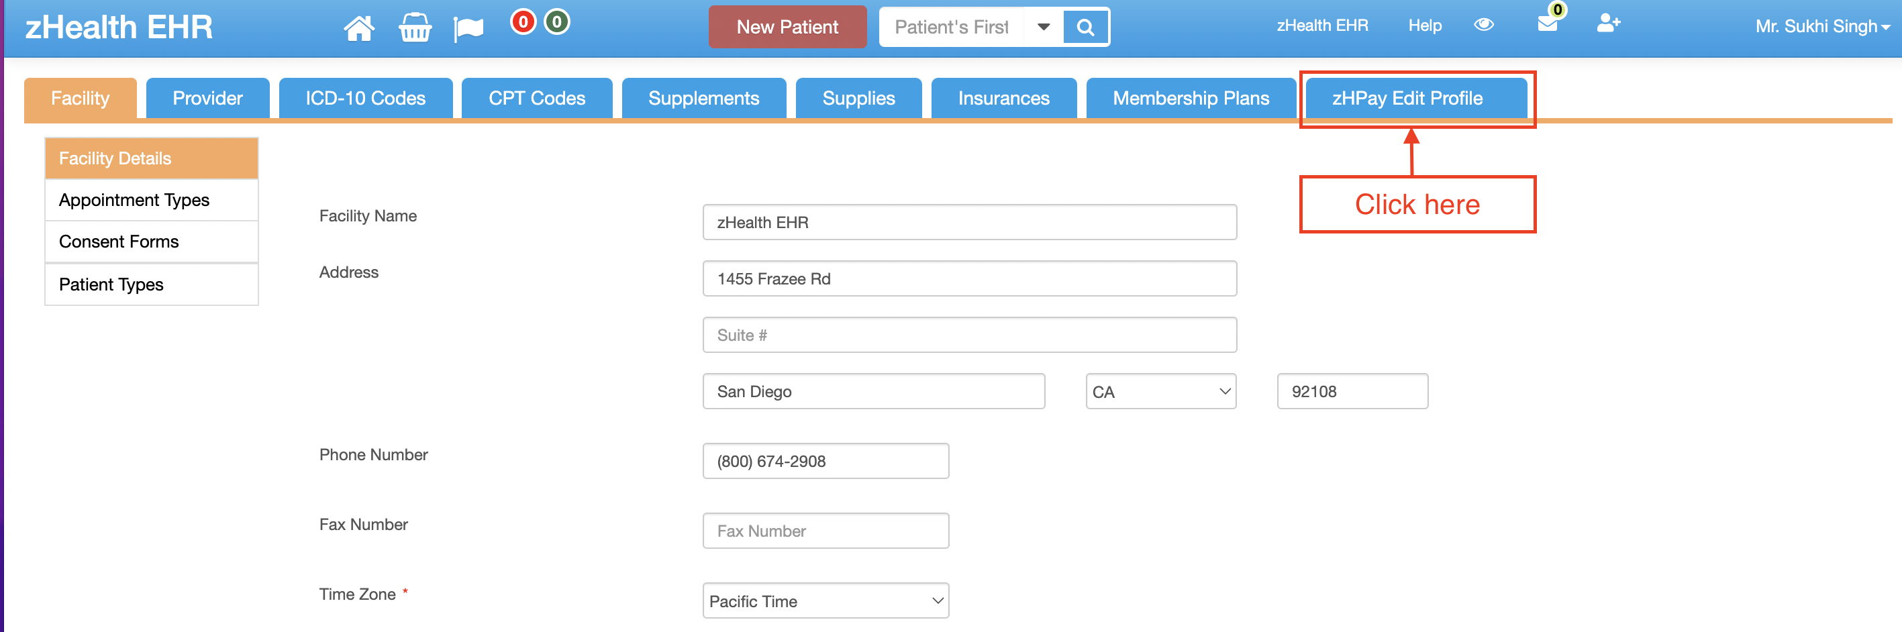The height and width of the screenshot is (632, 1902).
Task: Select Facility Details in sidebar
Action: pos(152,158)
